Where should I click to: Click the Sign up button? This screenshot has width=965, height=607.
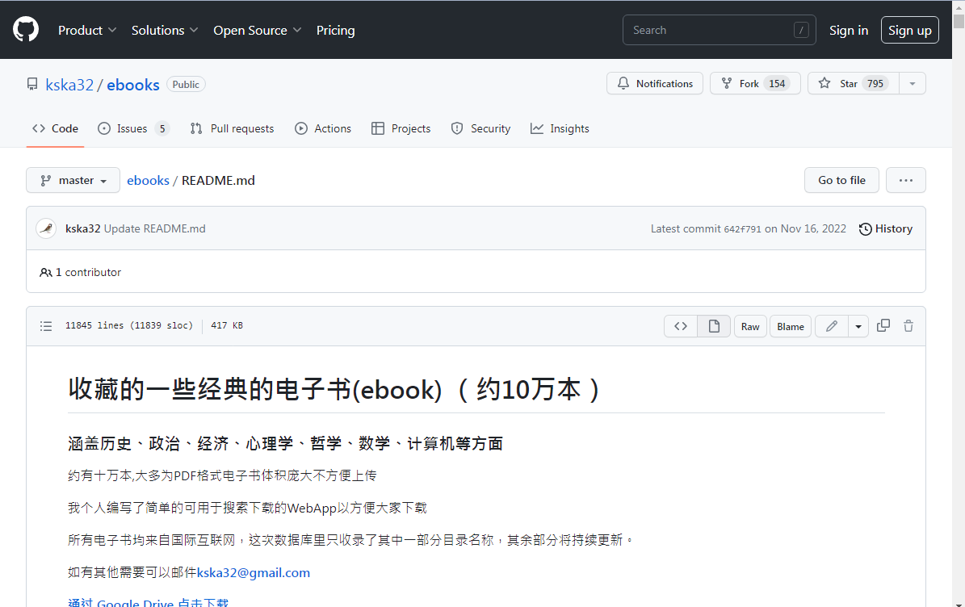tap(909, 30)
